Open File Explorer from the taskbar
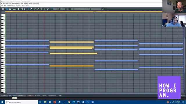186x104 pixels. [45, 102]
